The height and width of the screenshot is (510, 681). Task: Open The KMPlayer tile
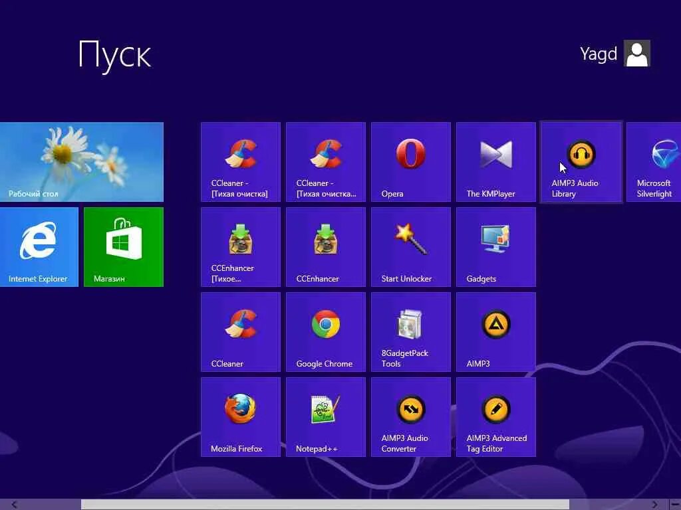(x=496, y=162)
